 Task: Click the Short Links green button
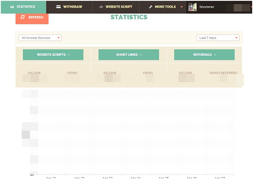(x=128, y=55)
